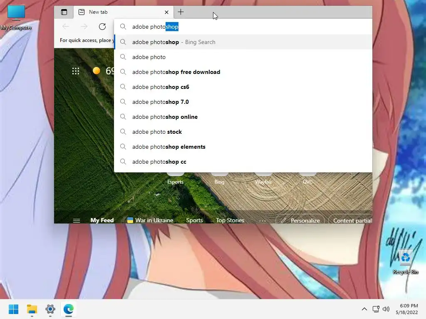Image resolution: width=426 pixels, height=319 pixels.
Task: Click the volume speaker tray icon
Action: pyautogui.click(x=386, y=309)
